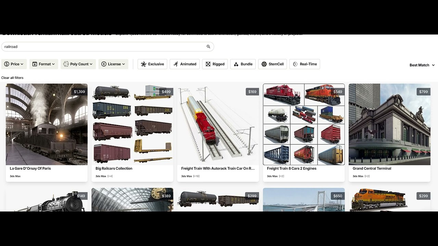Click the Exclusive pinwheel icon
The height and width of the screenshot is (246, 438).
coord(143,64)
